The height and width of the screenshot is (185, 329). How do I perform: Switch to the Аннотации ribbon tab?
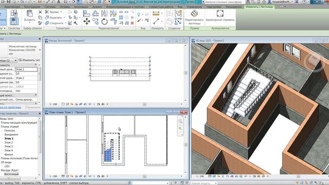pos(81,7)
